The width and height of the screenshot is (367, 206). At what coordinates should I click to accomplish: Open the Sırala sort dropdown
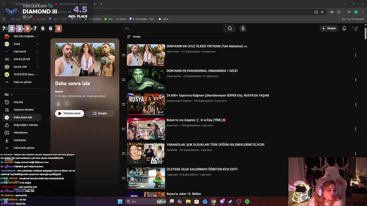(x=134, y=37)
